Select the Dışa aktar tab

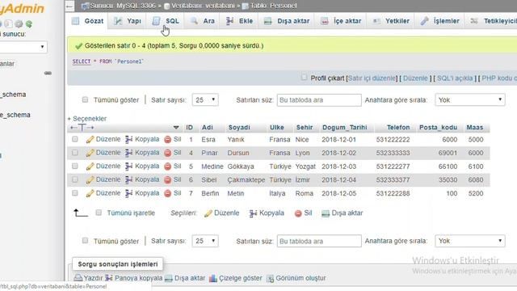[x=287, y=21]
